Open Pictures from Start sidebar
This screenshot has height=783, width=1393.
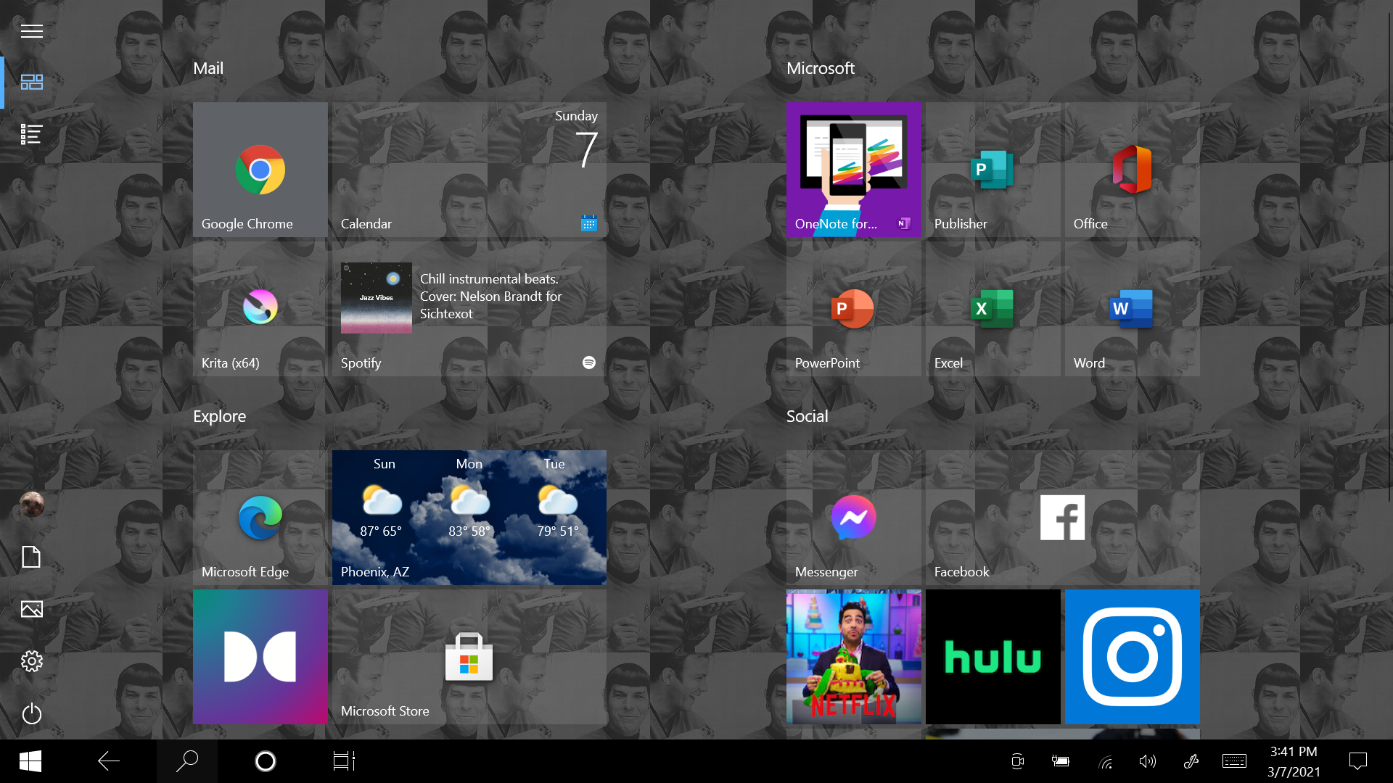(32, 609)
